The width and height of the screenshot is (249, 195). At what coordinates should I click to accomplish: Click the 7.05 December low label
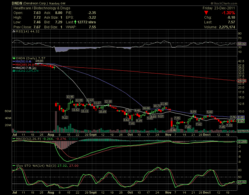(x=222, y=127)
